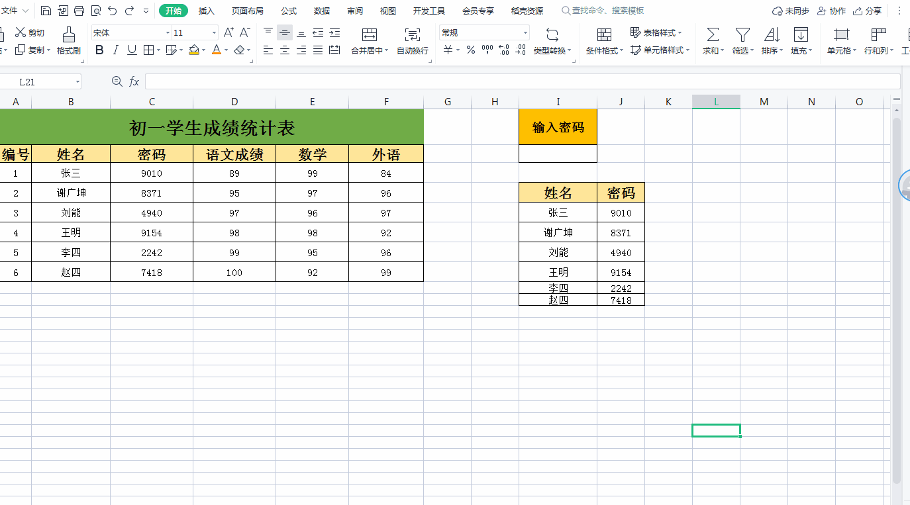Open Print Preview icon
Viewport: 910px width, 505px height.
[96, 11]
